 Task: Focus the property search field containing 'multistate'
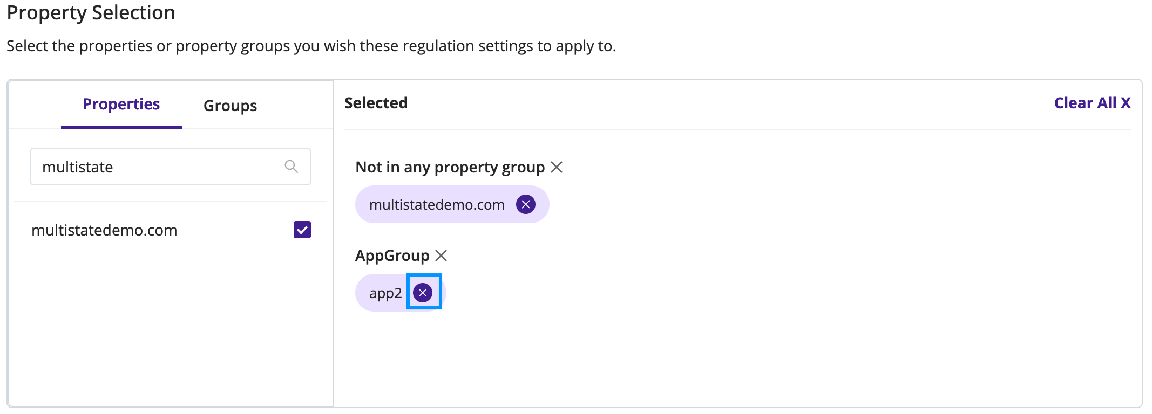coord(171,167)
